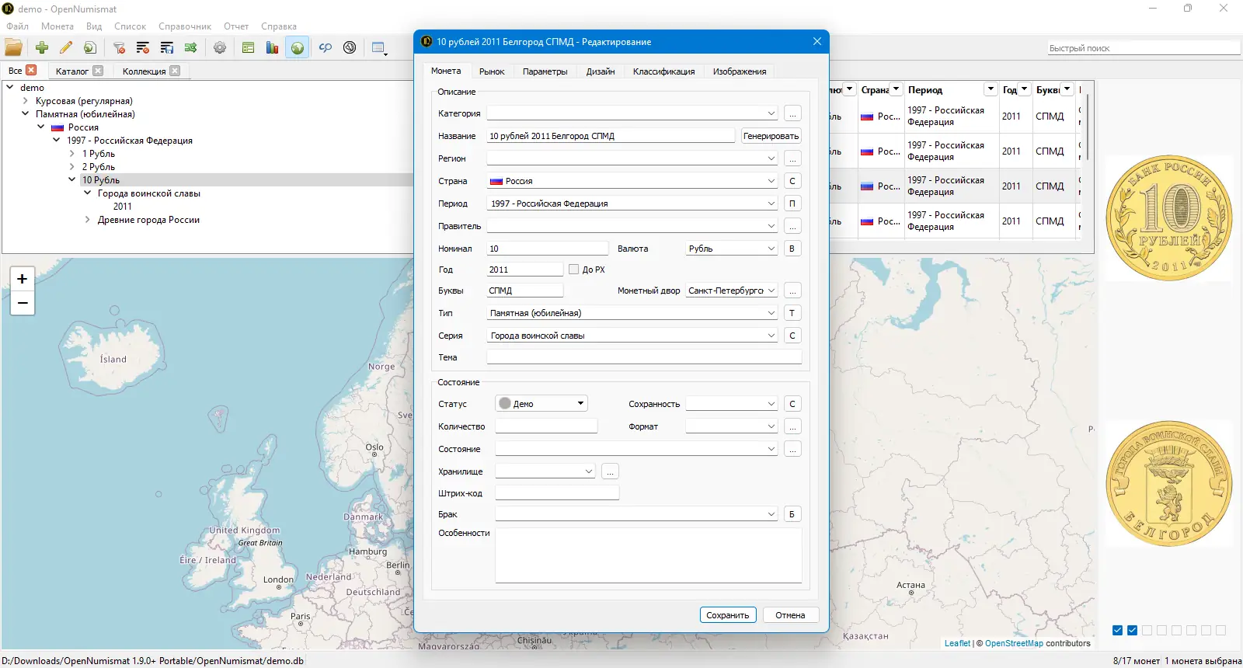Click the Генерировать button
The height and width of the screenshot is (668, 1243).
(x=771, y=136)
